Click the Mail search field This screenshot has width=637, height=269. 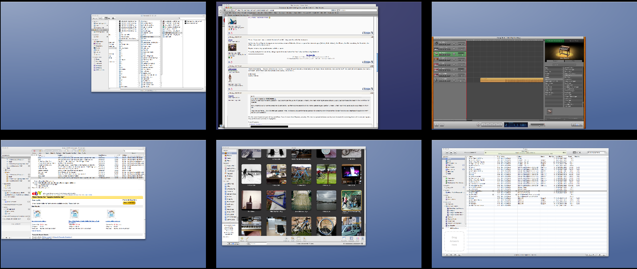pos(134,151)
